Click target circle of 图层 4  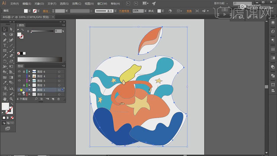[x=59, y=76]
